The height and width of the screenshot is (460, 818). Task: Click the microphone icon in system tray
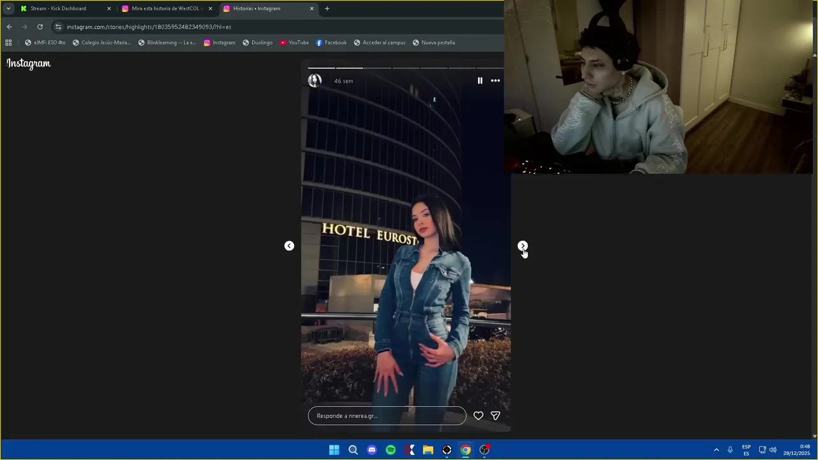[730, 450]
